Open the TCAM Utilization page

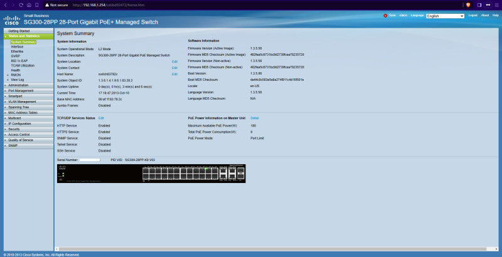pyautogui.click(x=23, y=66)
